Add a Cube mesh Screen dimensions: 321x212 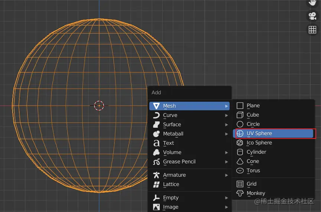coord(273,115)
